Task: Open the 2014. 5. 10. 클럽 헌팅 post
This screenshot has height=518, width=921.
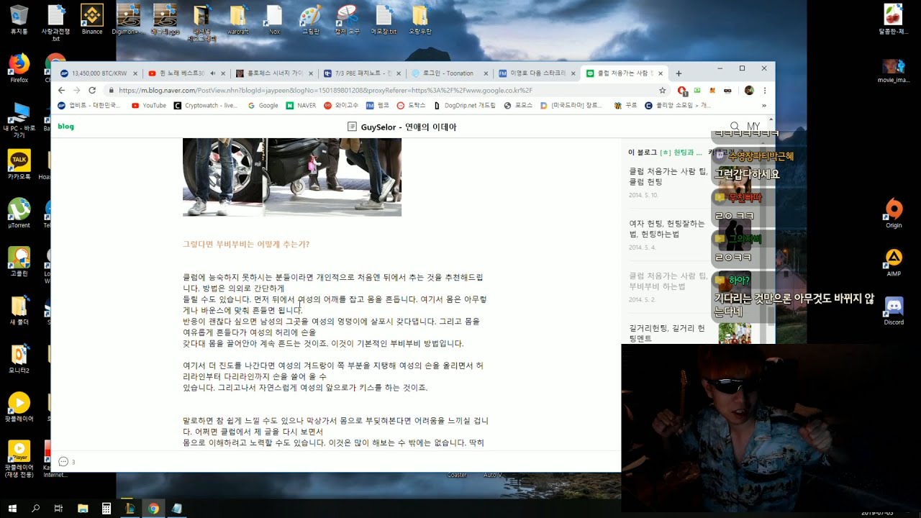Action: coord(667,181)
